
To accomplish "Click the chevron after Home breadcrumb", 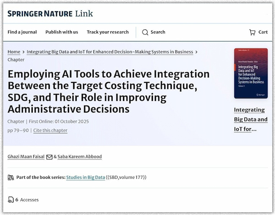I will click(x=23, y=52).
